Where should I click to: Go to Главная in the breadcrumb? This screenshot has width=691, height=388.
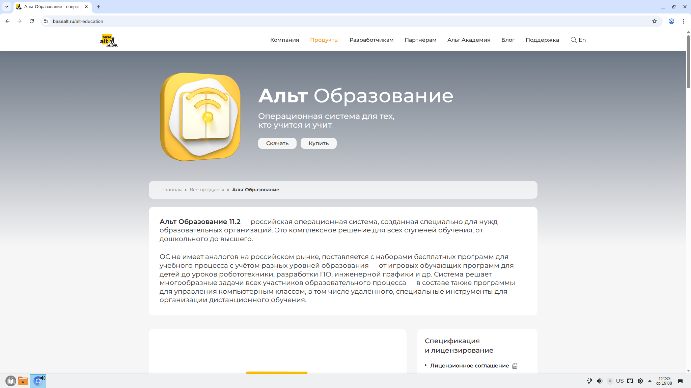point(172,190)
